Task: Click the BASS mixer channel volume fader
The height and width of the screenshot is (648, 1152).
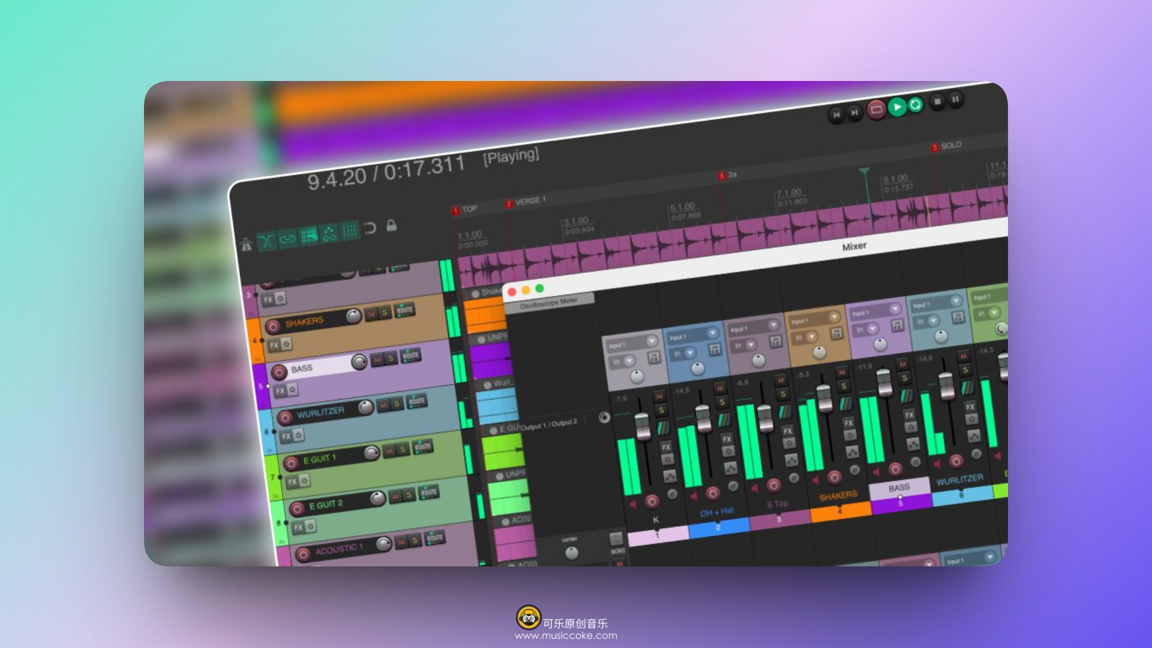Action: tap(884, 383)
